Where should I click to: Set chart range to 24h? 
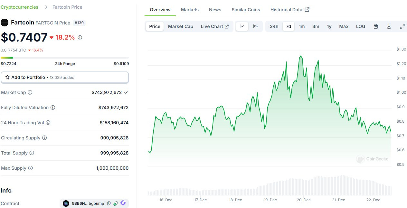(274, 26)
